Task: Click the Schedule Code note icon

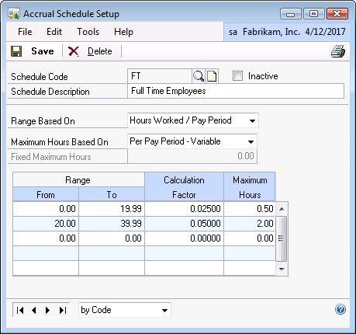Action: click(212, 76)
